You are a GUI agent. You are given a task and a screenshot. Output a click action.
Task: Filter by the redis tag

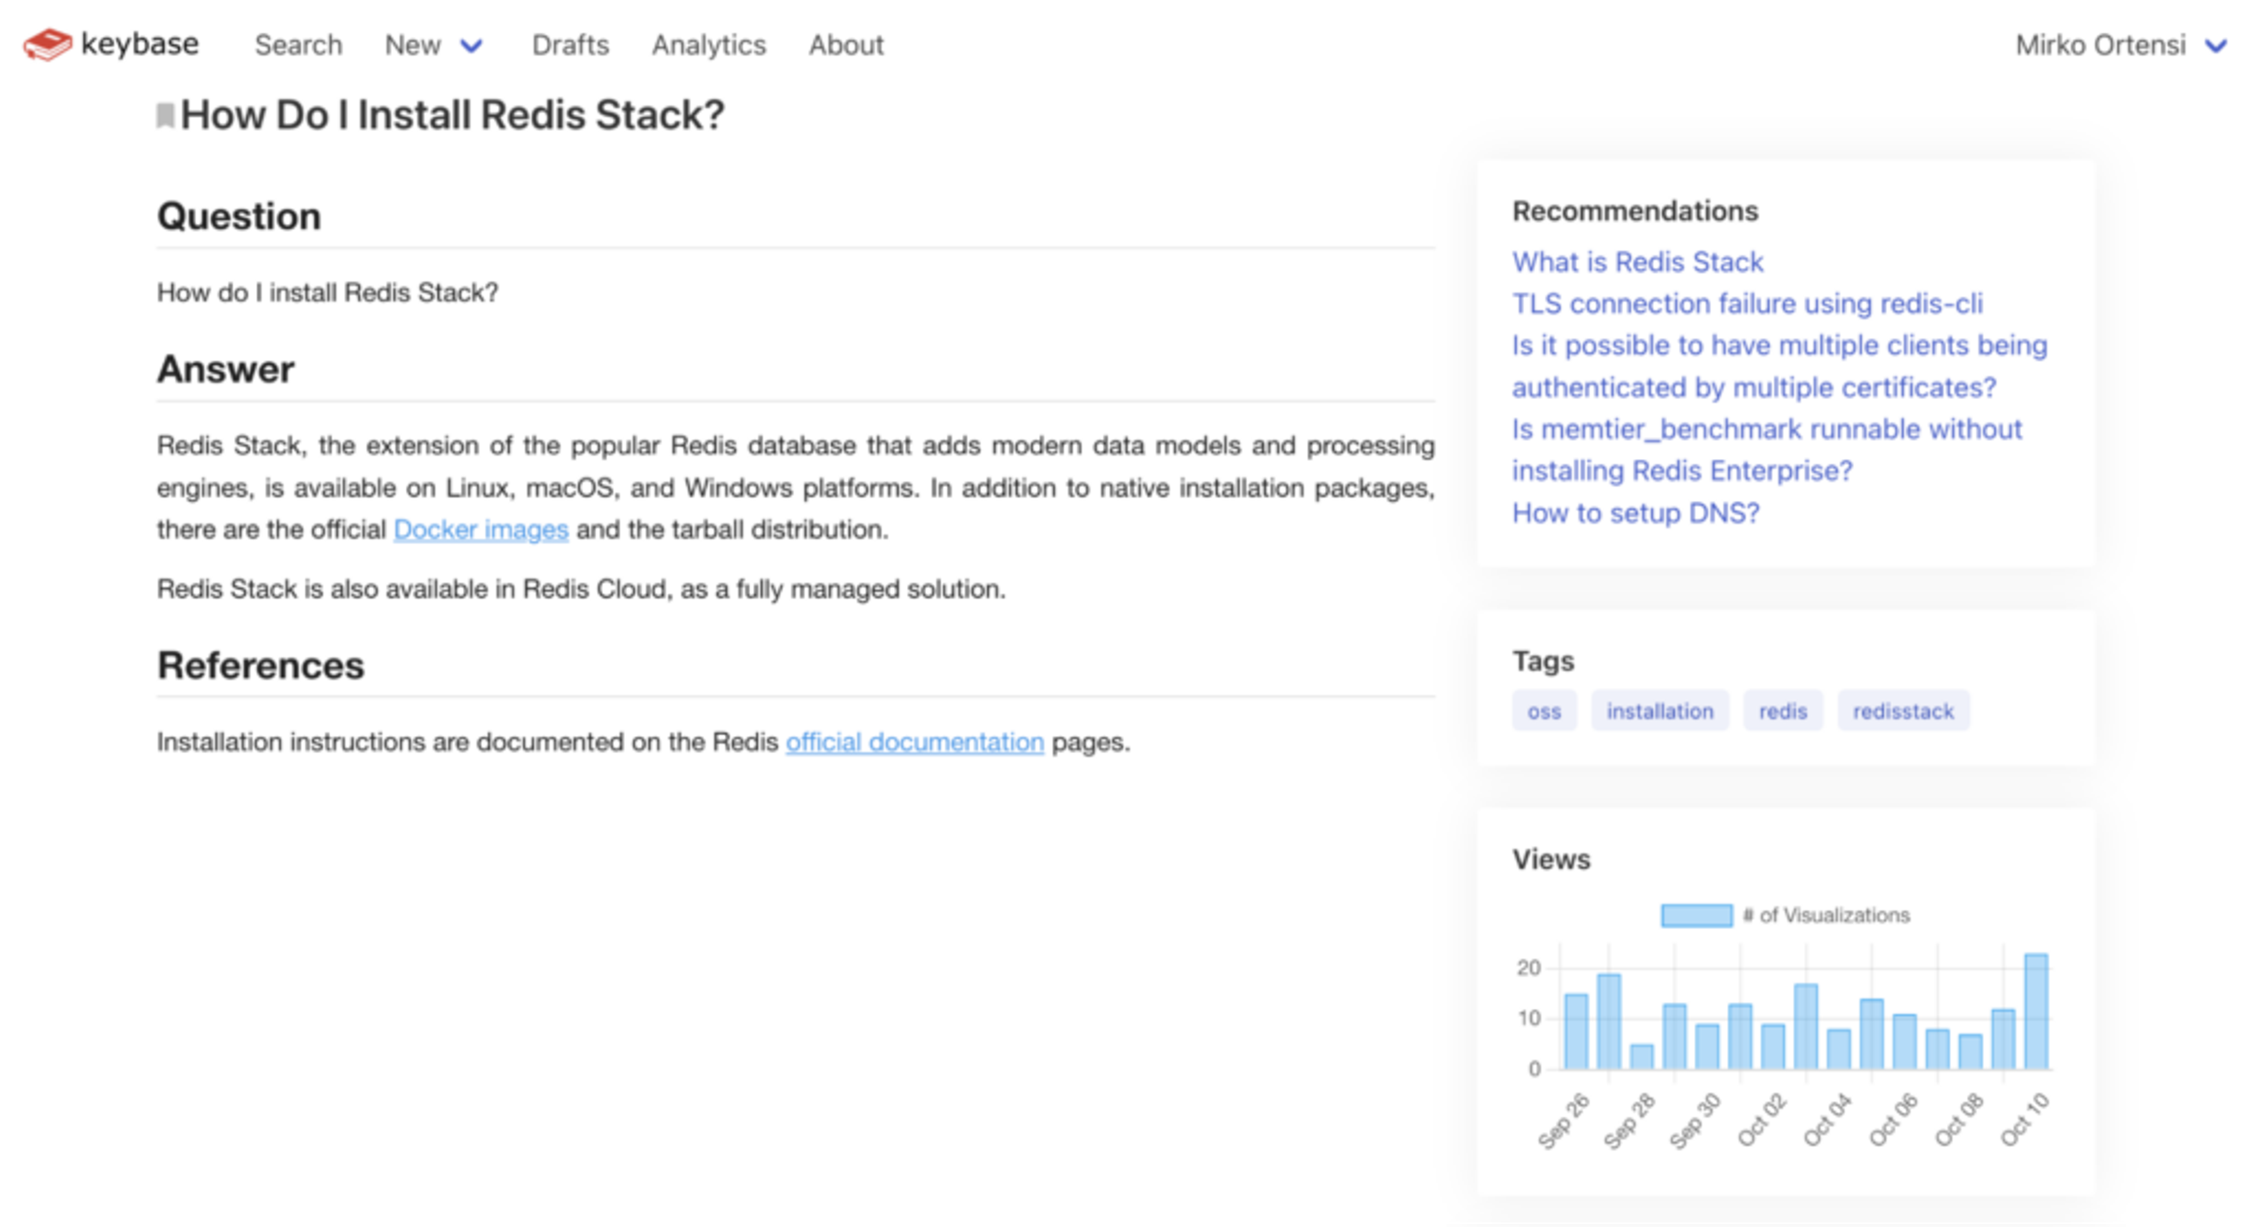tap(1782, 711)
